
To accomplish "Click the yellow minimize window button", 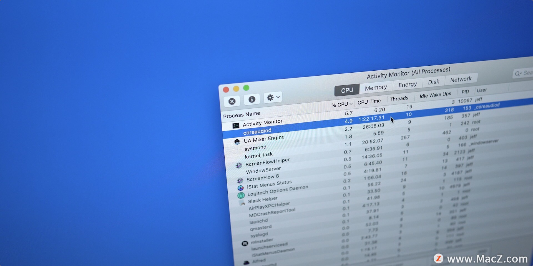I will click(x=236, y=89).
